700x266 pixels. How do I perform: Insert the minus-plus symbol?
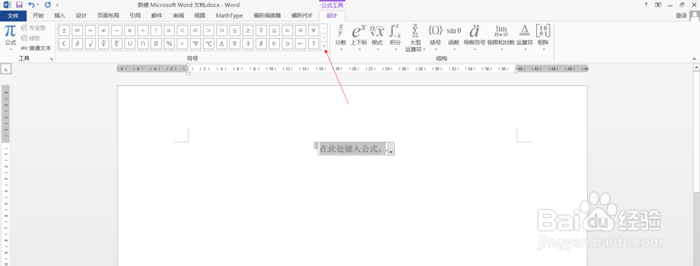[x=260, y=30]
